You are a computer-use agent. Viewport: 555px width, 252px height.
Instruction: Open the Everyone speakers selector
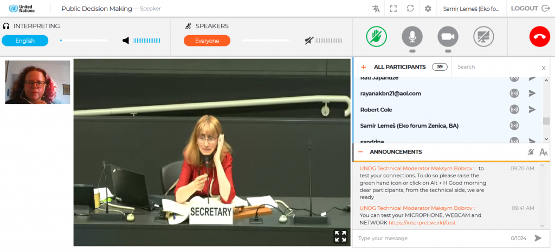(207, 41)
